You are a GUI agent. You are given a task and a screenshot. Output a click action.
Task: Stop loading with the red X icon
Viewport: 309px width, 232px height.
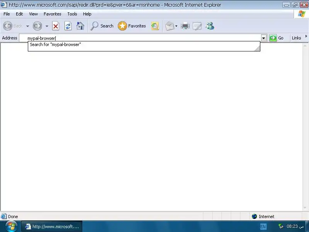click(56, 26)
